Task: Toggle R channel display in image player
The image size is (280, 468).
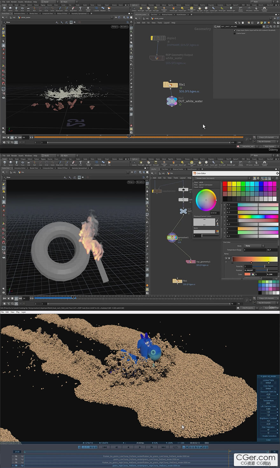Action: click(83, 447)
